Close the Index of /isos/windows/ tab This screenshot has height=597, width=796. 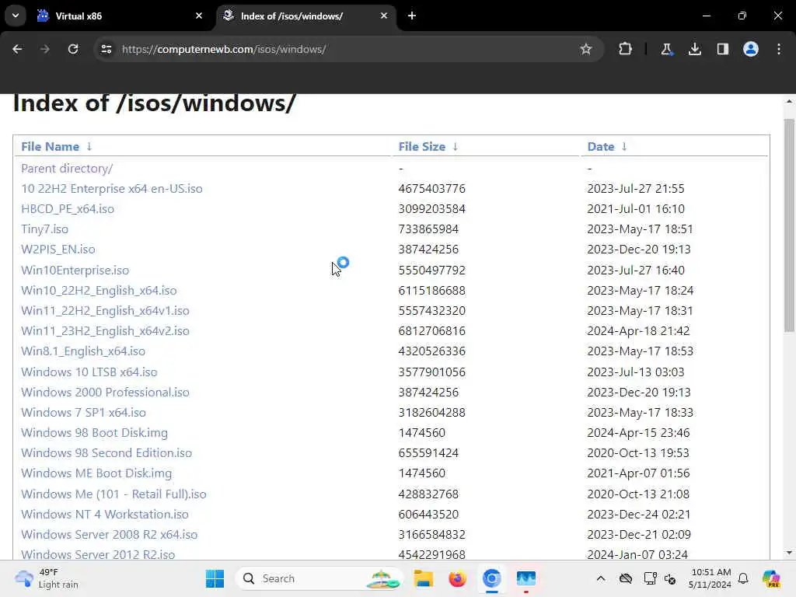click(384, 16)
